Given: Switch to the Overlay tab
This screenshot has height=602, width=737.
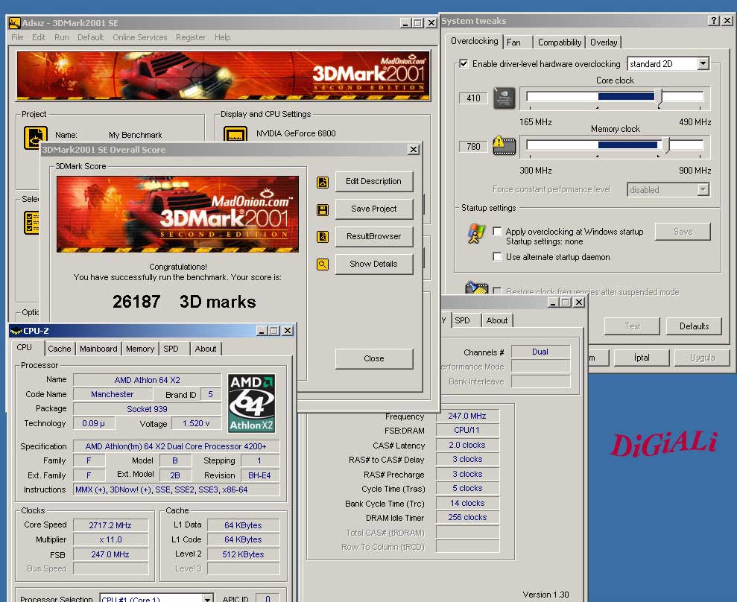Looking at the screenshot, I should tap(604, 42).
